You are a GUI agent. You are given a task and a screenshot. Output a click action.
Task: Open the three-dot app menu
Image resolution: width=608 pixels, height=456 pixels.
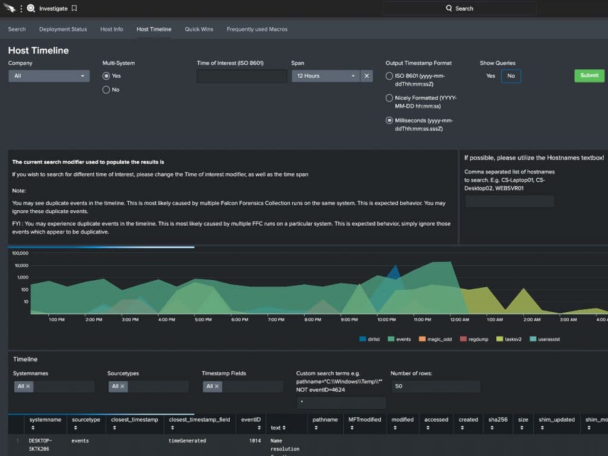21,8
